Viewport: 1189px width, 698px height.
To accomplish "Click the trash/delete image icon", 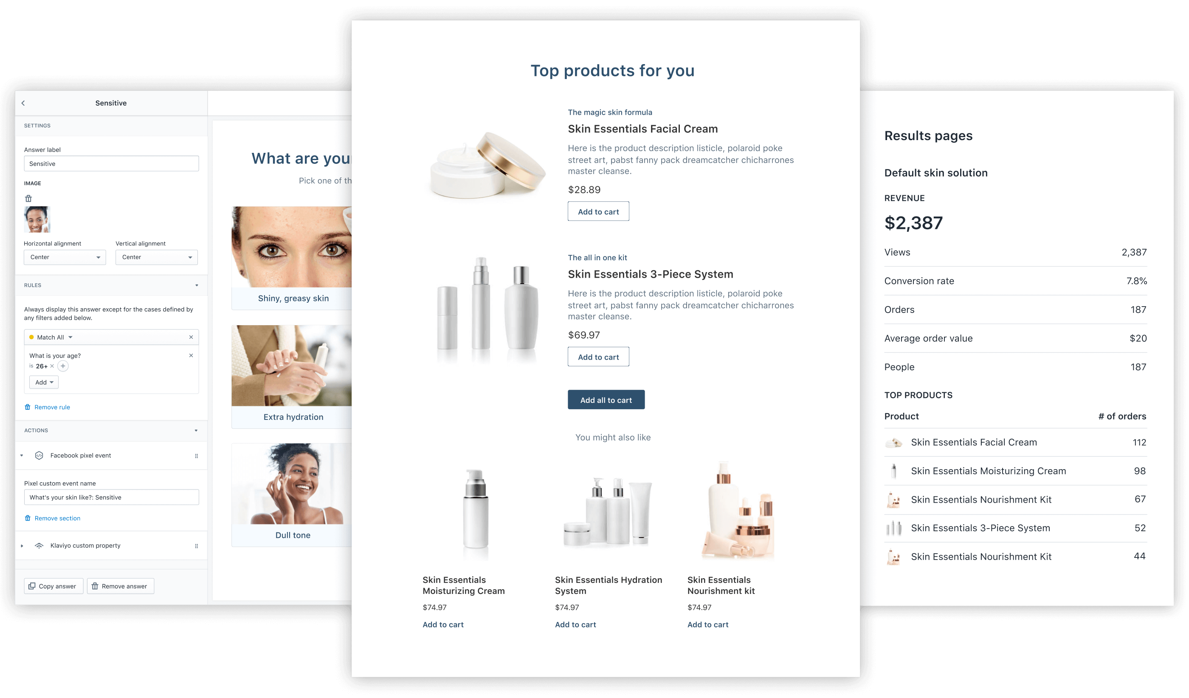I will click(x=28, y=198).
